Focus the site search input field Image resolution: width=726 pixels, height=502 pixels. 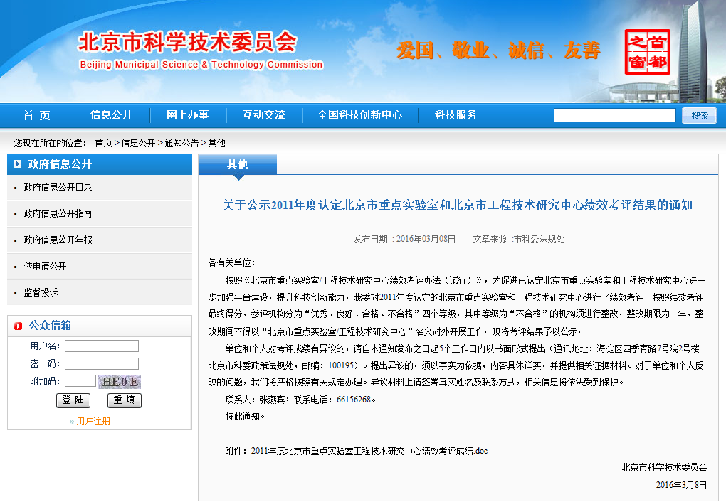(x=614, y=115)
